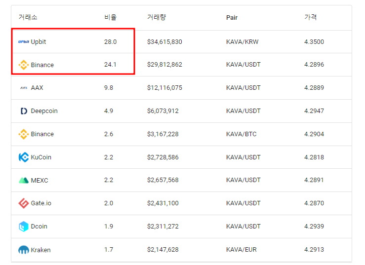Click the $3,167,228 volume value
Image resolution: width=365 pixels, height=265 pixels.
tap(163, 134)
